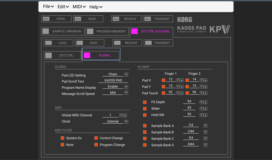Open the MIDI menu
272x160 pixels.
point(79,7)
